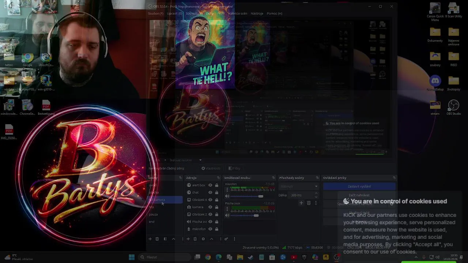This screenshot has width=468, height=263.
Task: Open Steam from the taskbar
Action: (x=250, y=257)
